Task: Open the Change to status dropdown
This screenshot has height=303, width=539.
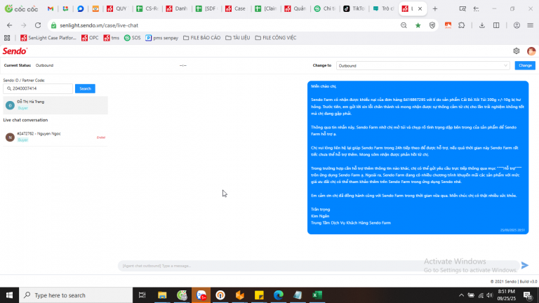Action: click(x=422, y=65)
